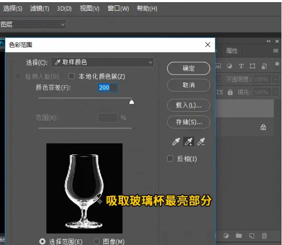Viewport: 282px width, 245px height.
Task: Click the new group folder icon
Action: point(239,235)
